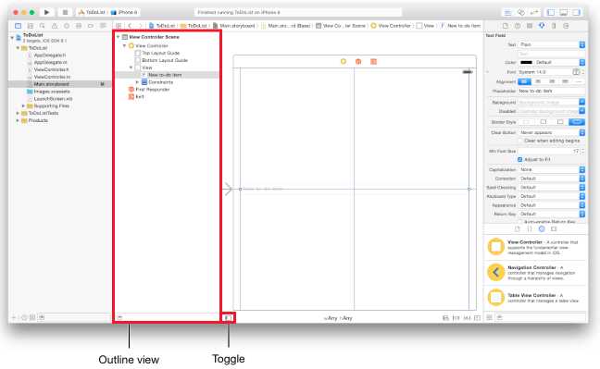Click the Exit dock icon above the scene
The height and width of the screenshot is (369, 600).
point(373,62)
